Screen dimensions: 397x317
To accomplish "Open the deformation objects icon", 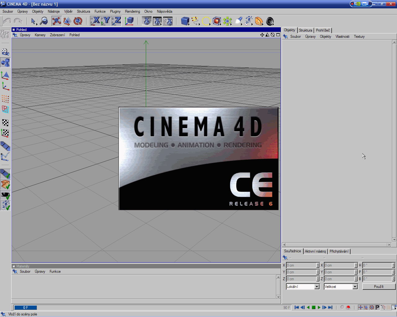I will (259, 21).
